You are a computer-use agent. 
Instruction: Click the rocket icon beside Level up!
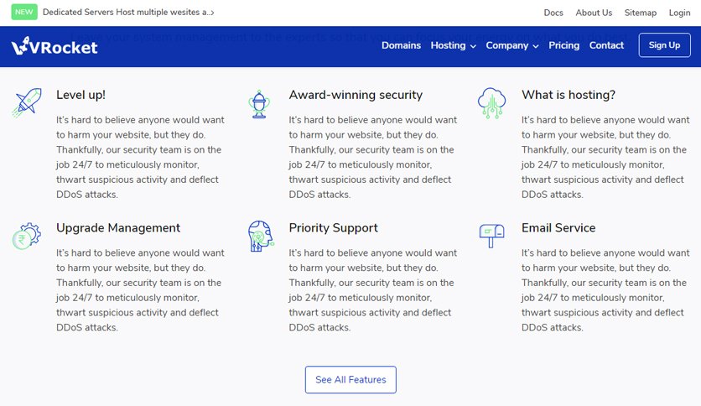[27, 103]
